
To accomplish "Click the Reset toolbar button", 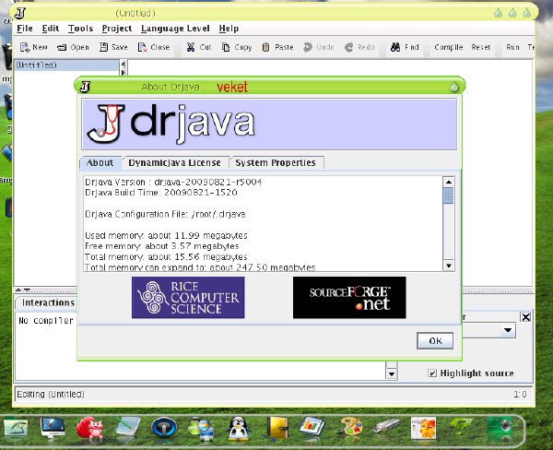I will (481, 47).
